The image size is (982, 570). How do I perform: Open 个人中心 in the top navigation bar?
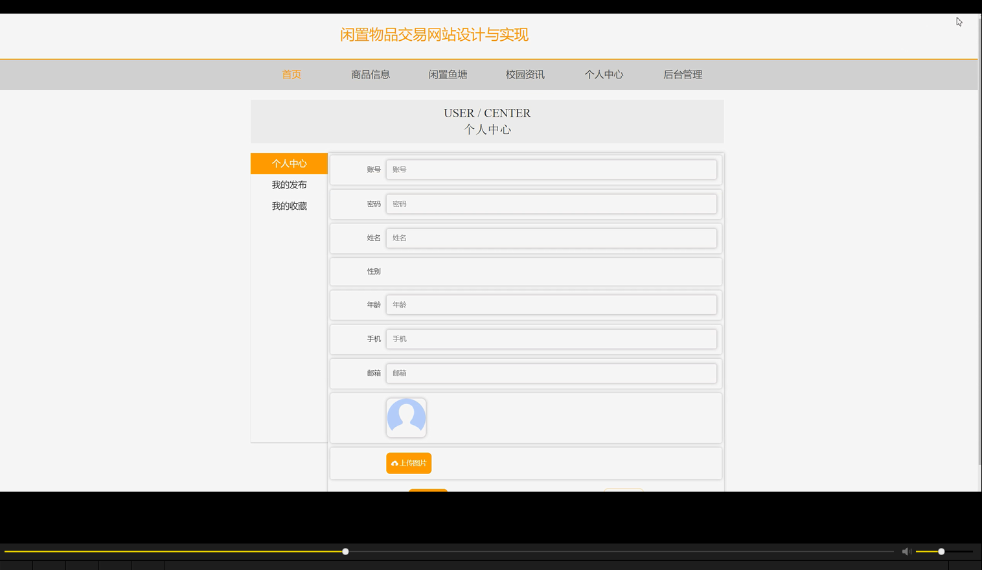click(604, 74)
